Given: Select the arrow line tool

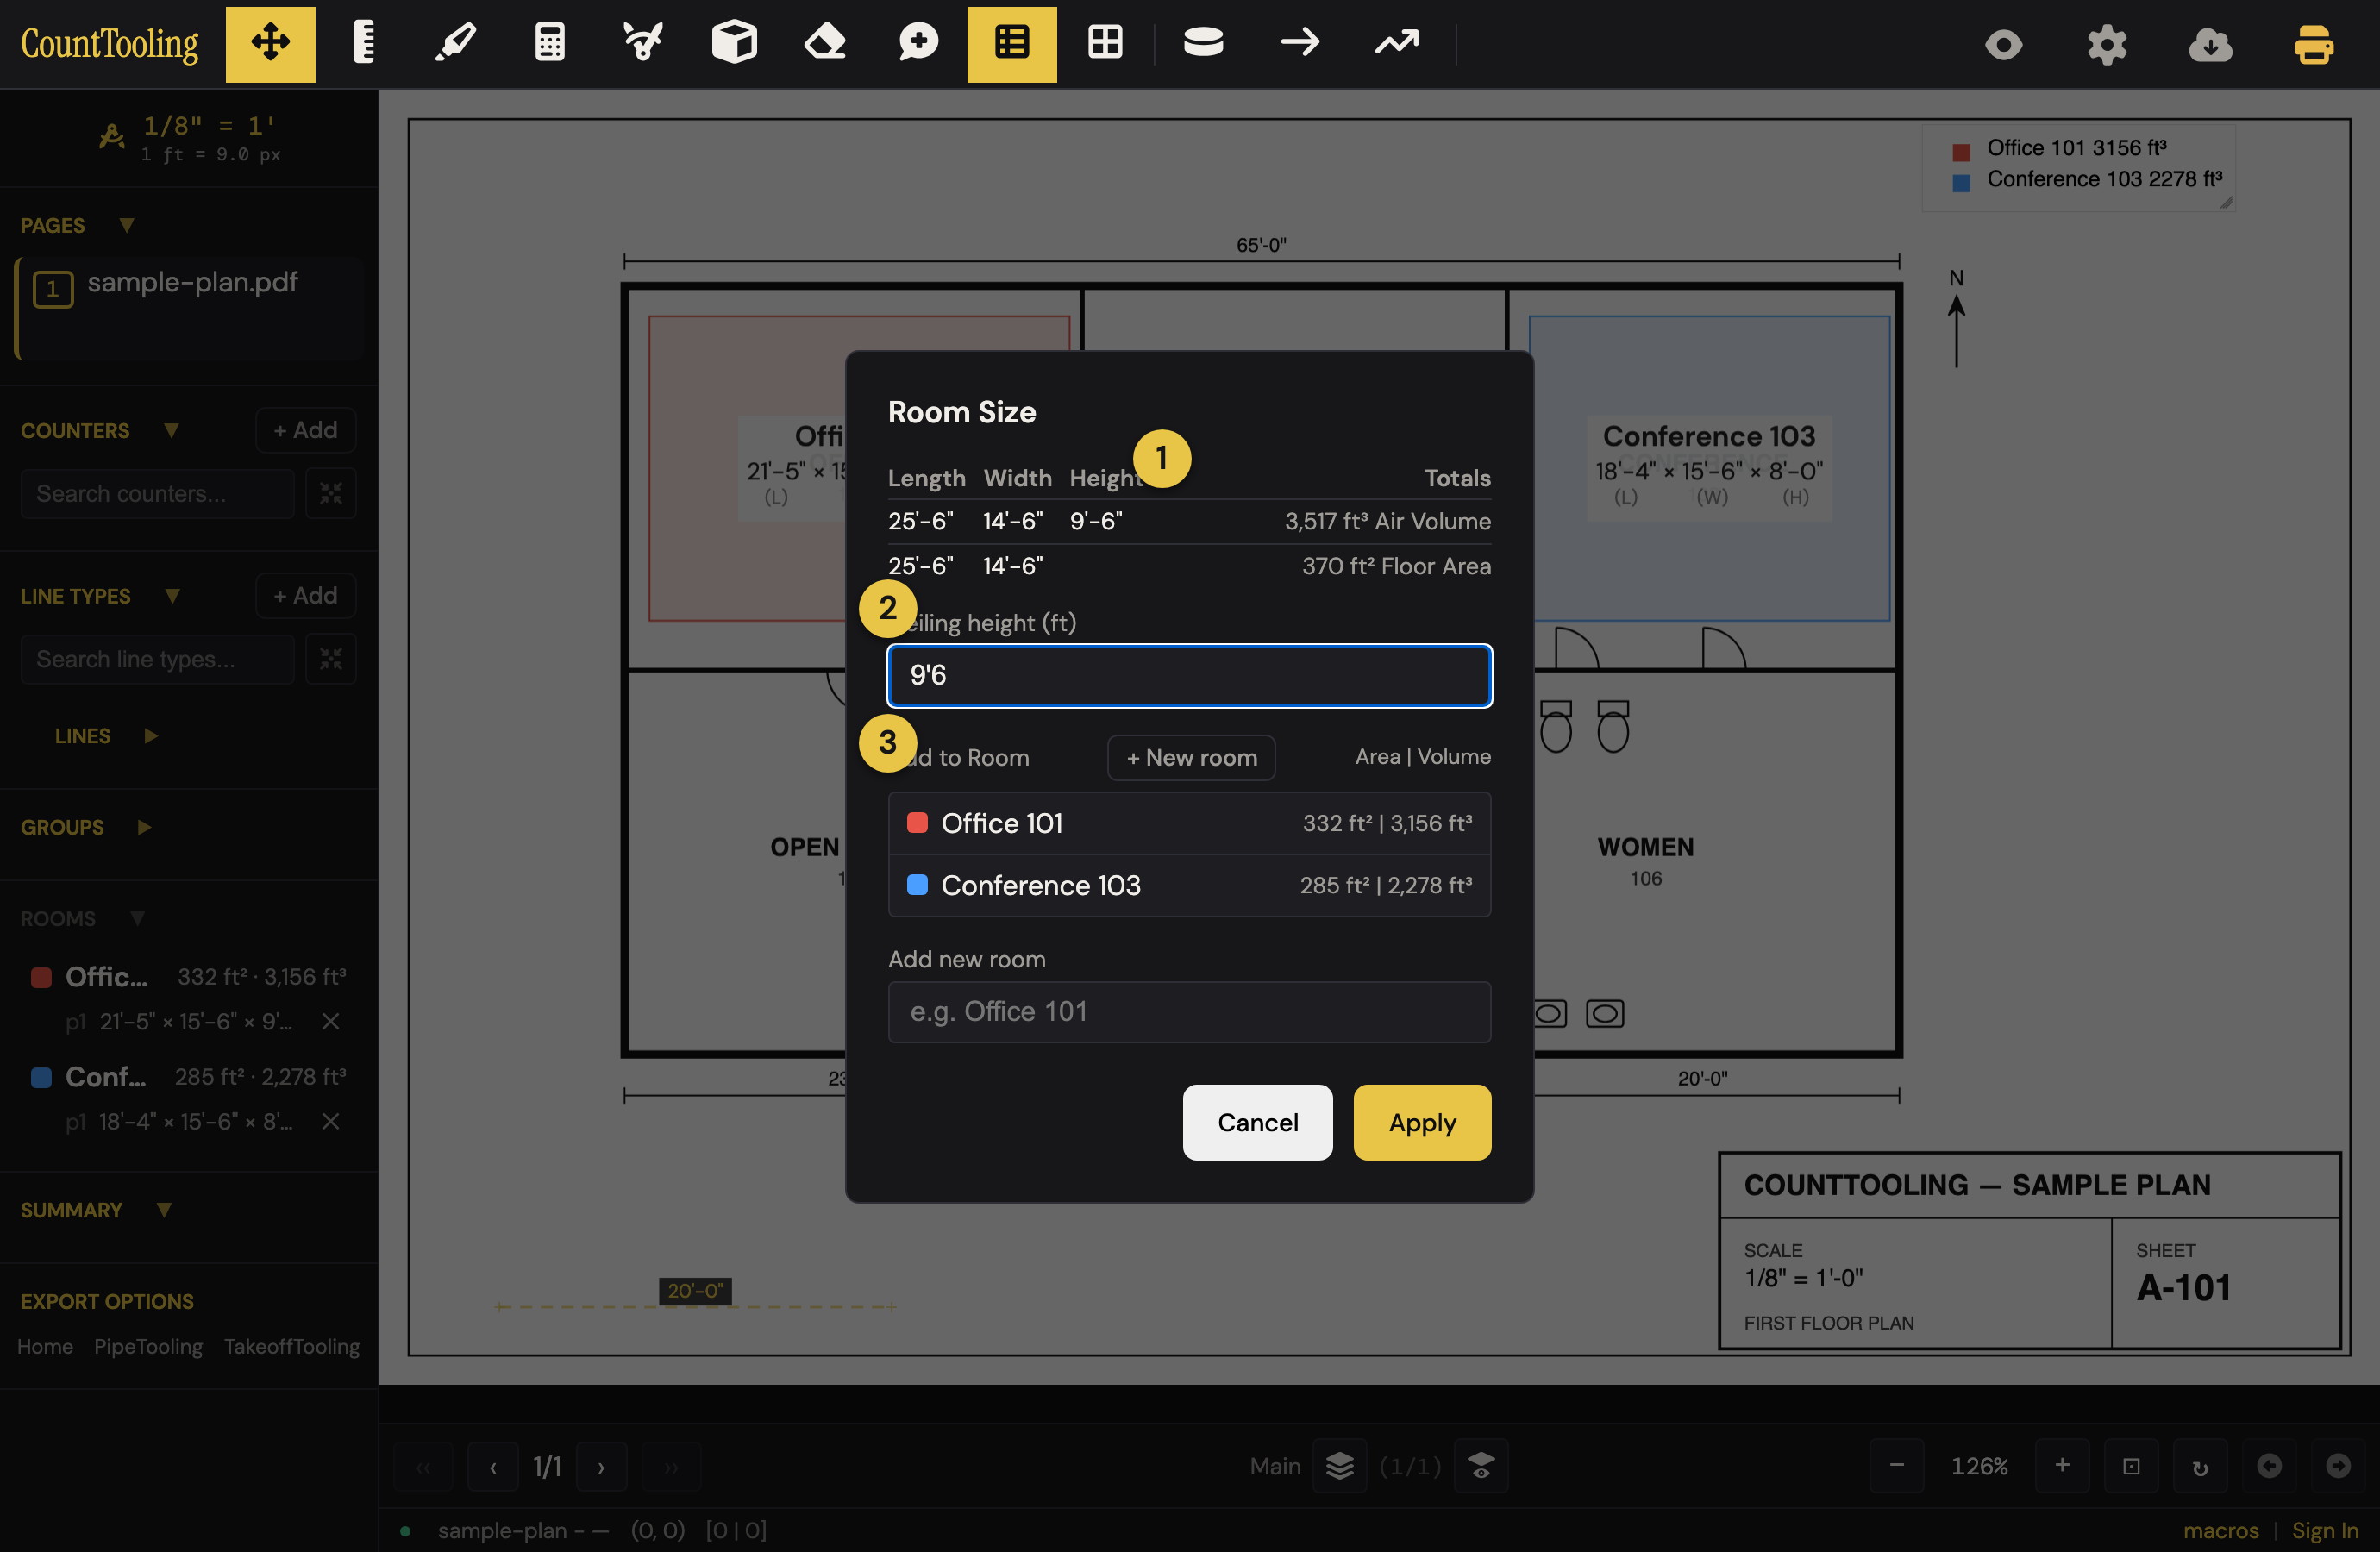Looking at the screenshot, I should click(1300, 44).
